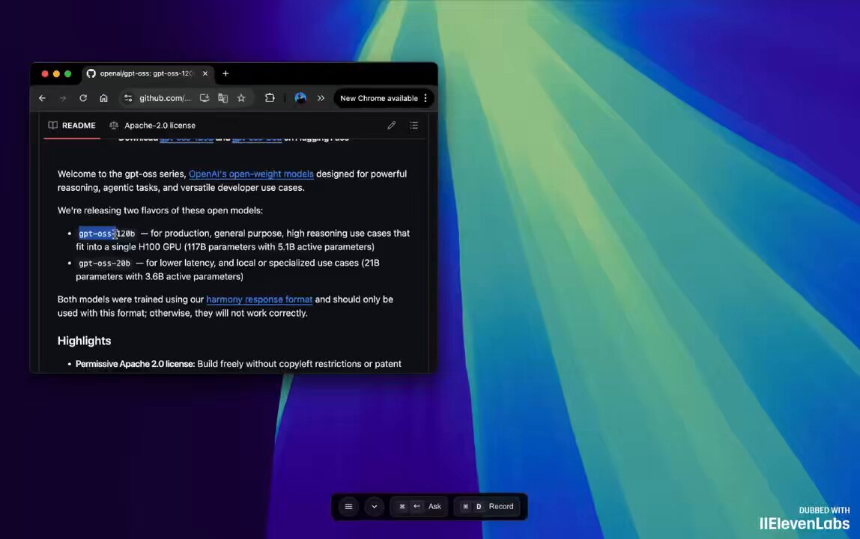860x539 pixels.
Task: Switch to the Apache-2.0 license tab
Action: (153, 126)
